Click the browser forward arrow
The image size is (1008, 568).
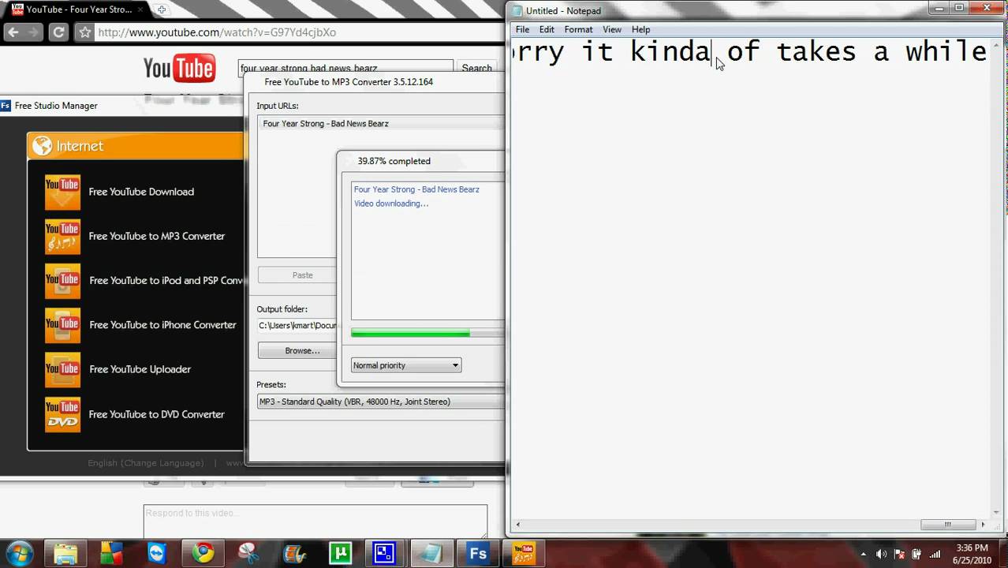pyautogui.click(x=33, y=32)
